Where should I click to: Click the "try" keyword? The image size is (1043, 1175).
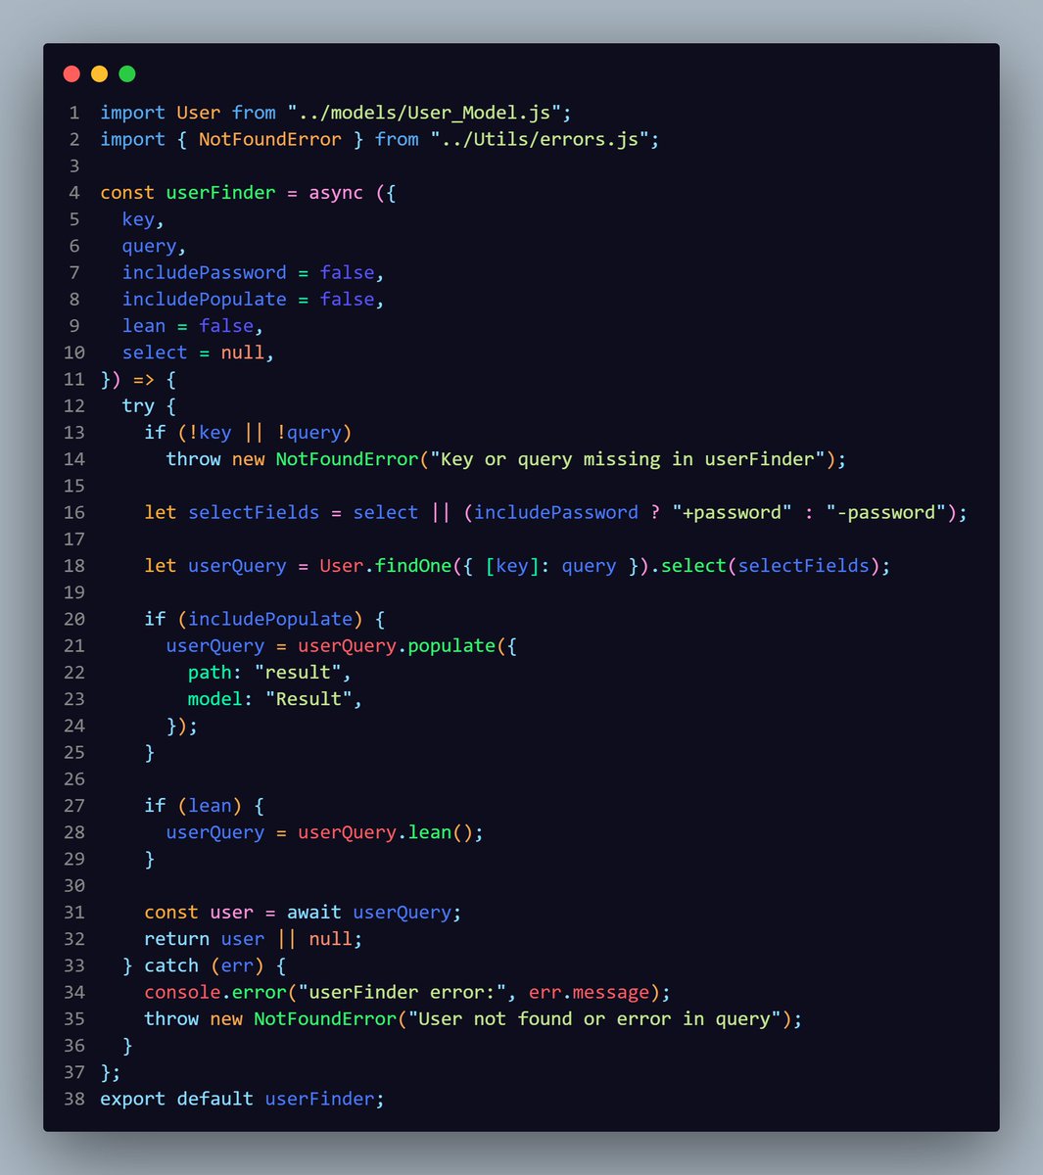[x=138, y=405]
